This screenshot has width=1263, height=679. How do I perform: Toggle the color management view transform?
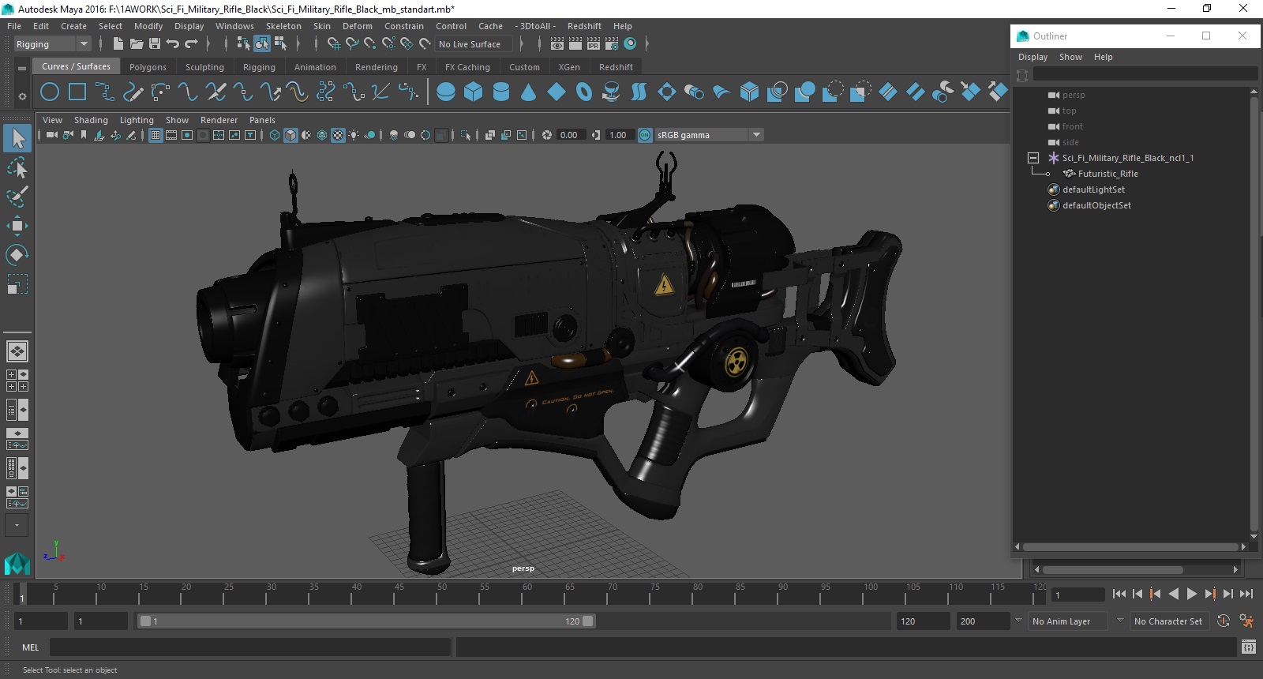[645, 135]
